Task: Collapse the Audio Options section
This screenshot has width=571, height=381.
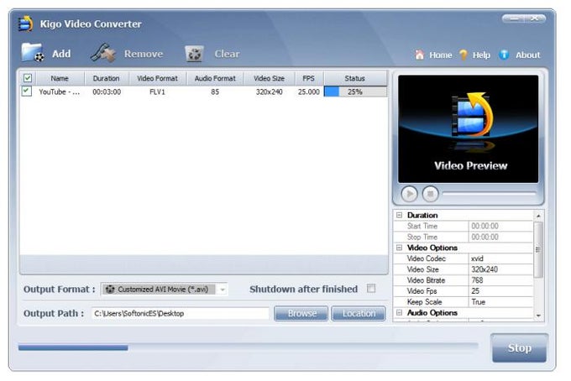Action: (399, 313)
